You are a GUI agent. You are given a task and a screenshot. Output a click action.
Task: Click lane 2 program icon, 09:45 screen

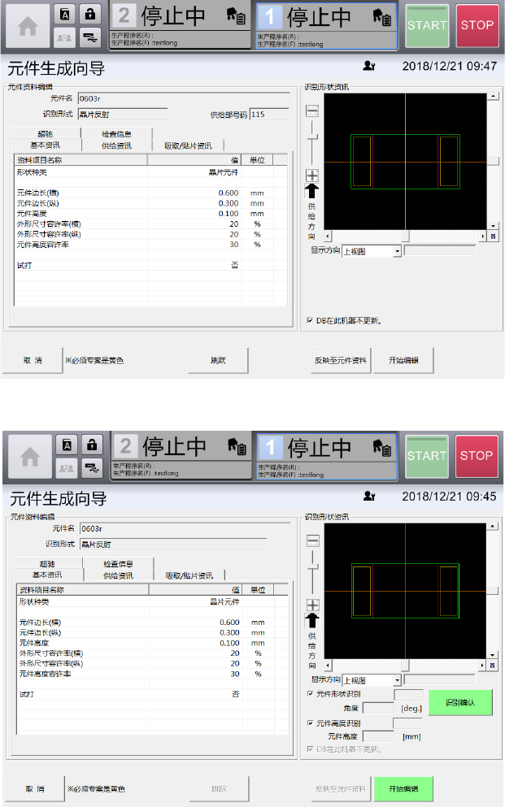237,447
